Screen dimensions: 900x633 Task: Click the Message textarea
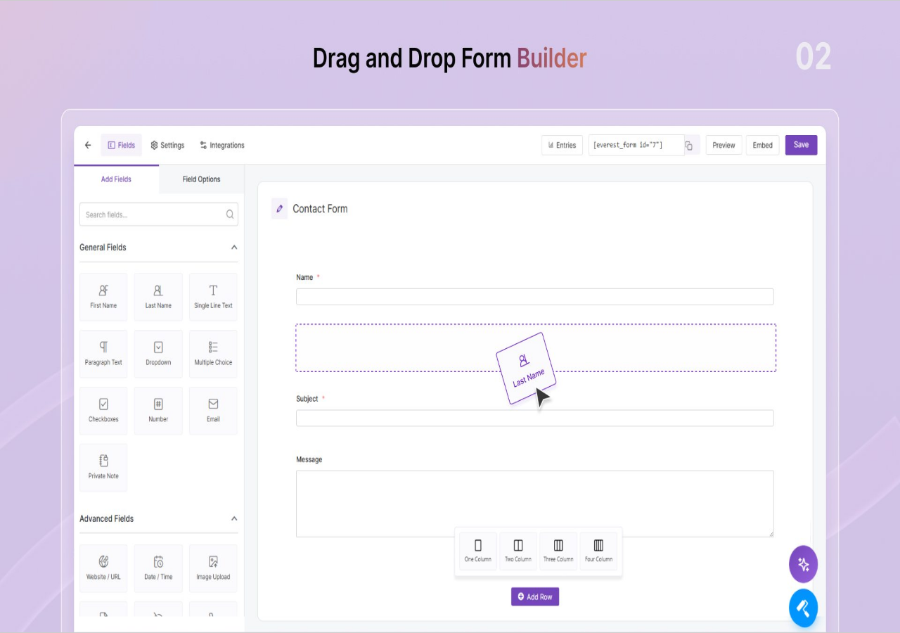point(534,504)
